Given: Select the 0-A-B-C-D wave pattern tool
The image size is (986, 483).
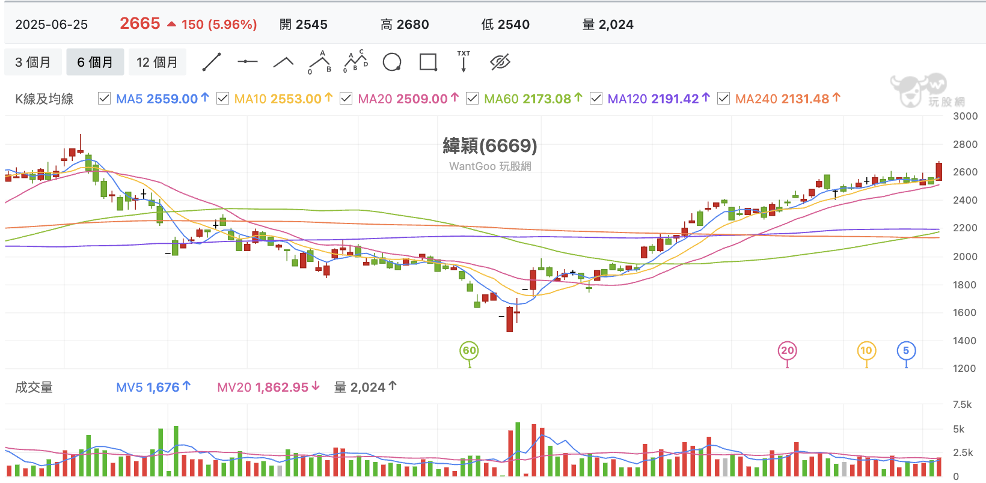Looking at the screenshot, I should coord(356,62).
